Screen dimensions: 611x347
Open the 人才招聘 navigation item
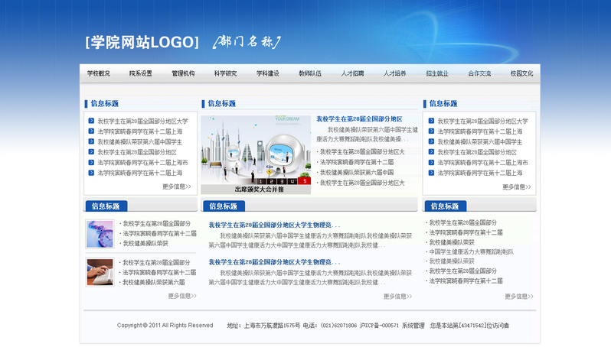pyautogui.click(x=352, y=73)
